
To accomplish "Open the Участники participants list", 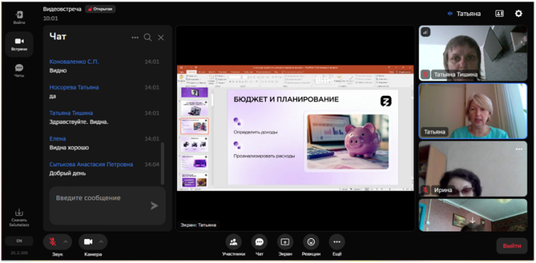I will tap(233, 242).
